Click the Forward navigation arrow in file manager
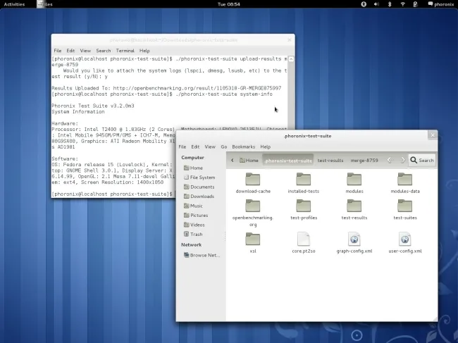This screenshot has width=458, height=343. coord(403,161)
